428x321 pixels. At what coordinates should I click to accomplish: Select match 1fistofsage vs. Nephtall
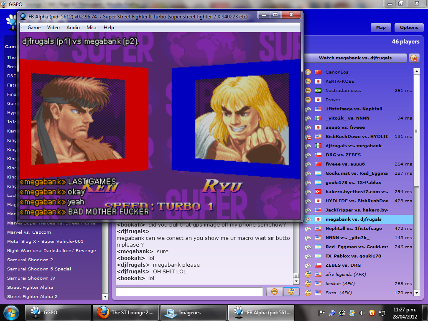click(359, 109)
